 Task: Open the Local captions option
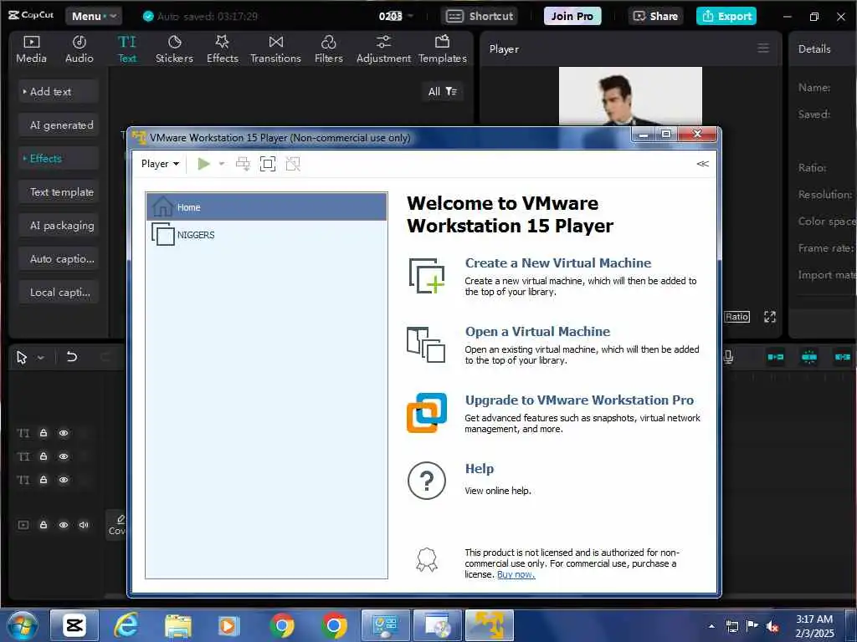click(58, 292)
